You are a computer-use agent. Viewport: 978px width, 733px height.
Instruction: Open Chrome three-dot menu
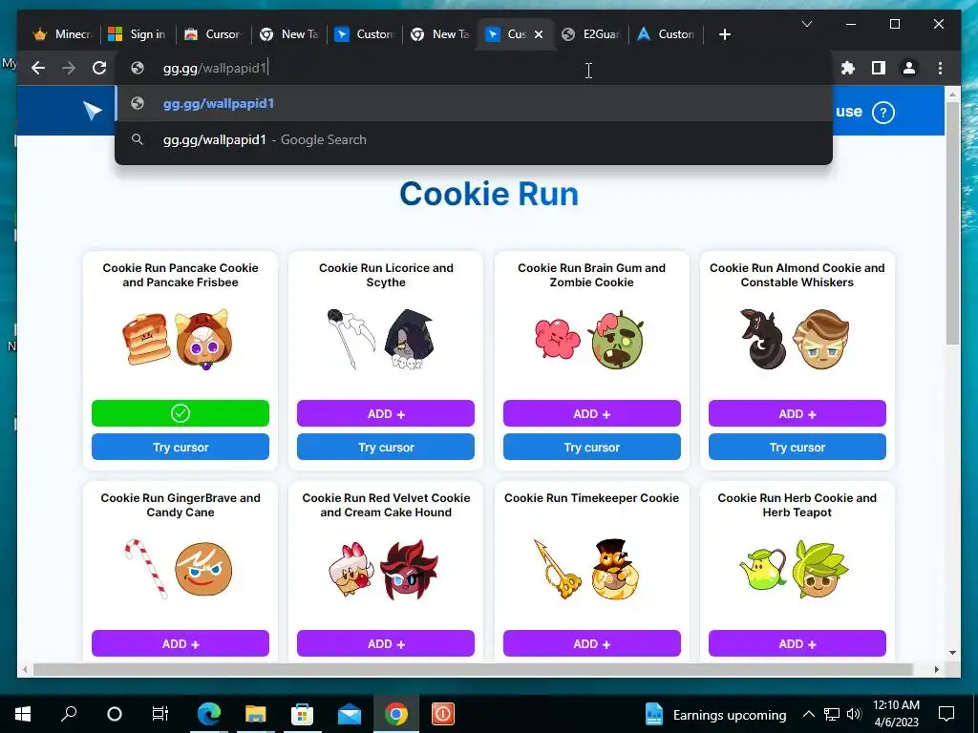click(940, 68)
